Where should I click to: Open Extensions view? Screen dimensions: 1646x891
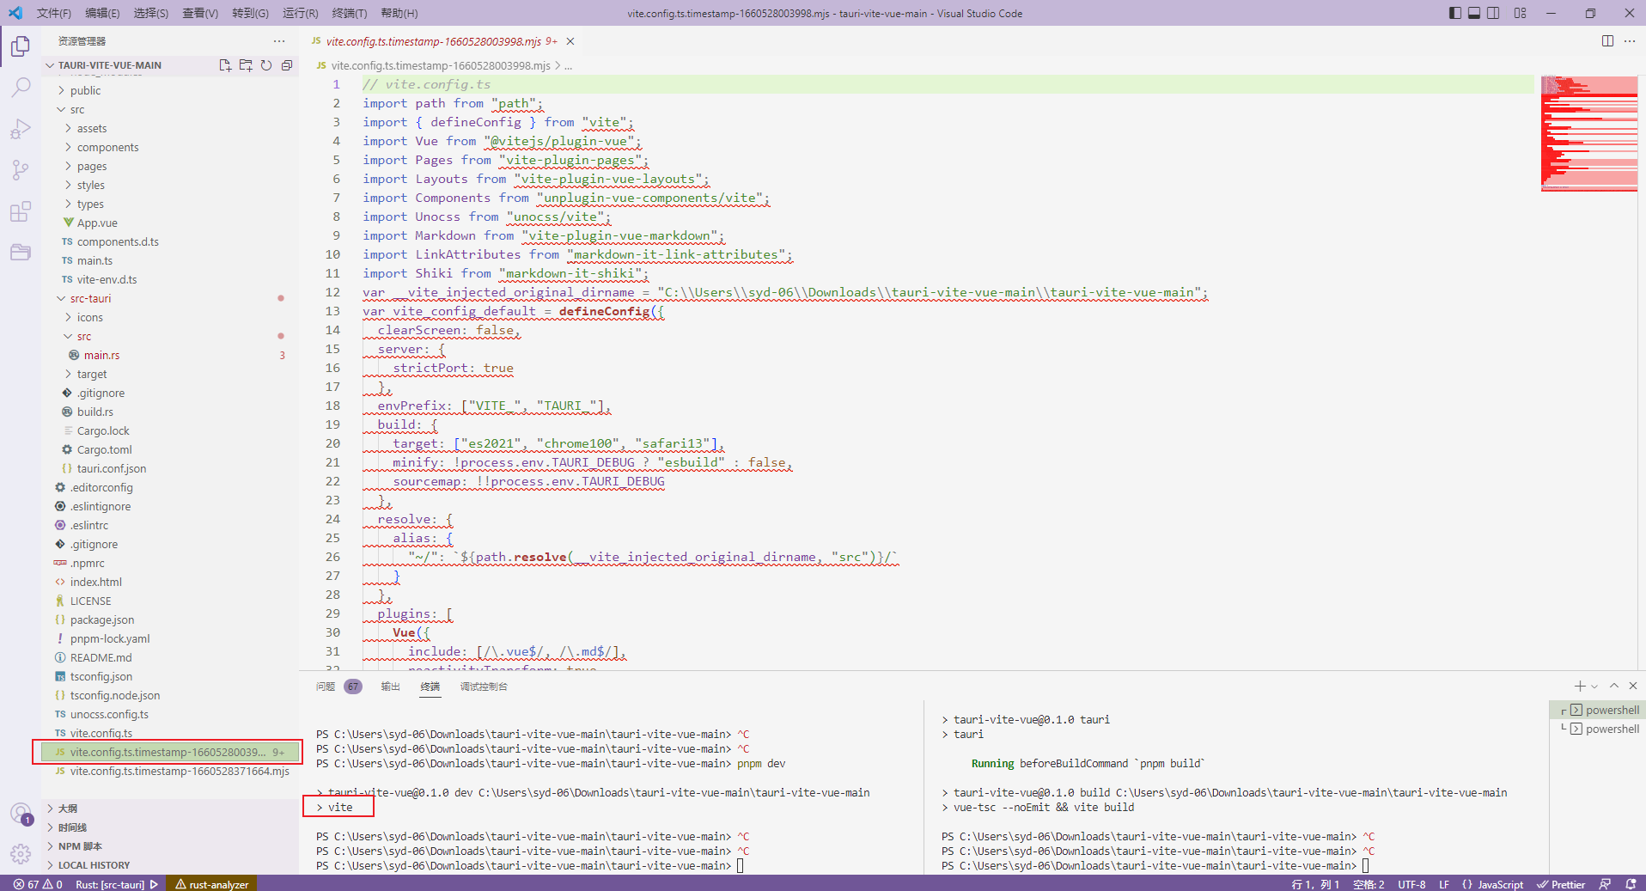point(21,211)
